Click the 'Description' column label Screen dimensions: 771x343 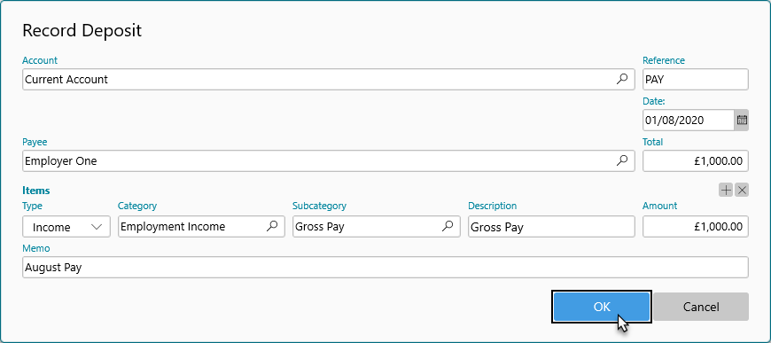click(492, 206)
